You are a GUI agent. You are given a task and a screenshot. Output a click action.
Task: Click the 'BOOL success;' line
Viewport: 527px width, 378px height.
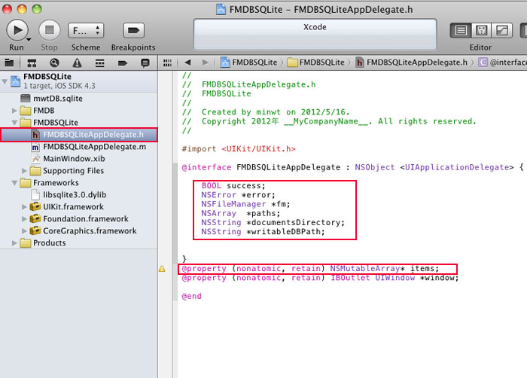[x=233, y=186]
